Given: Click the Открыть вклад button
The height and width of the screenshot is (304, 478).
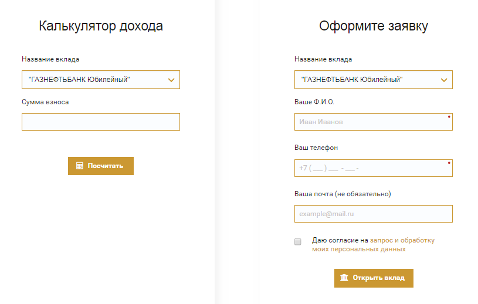Looking at the screenshot, I should (x=374, y=278).
